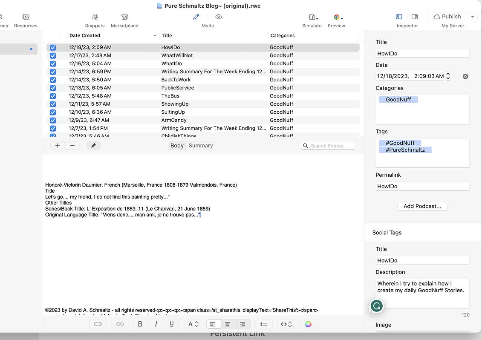Uncheck the HowIDo entry checkbox
This screenshot has width=482, height=340.
[x=53, y=47]
